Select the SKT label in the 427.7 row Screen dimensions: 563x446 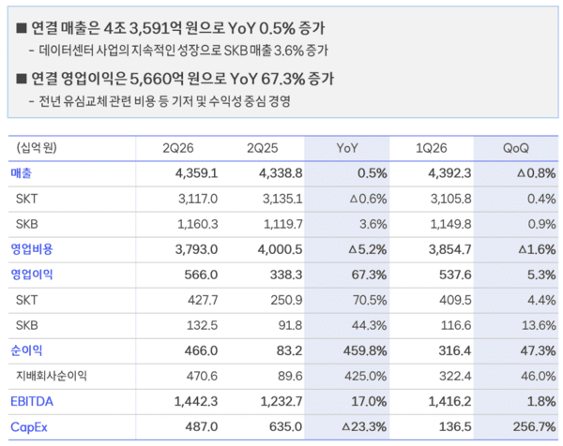(26, 300)
